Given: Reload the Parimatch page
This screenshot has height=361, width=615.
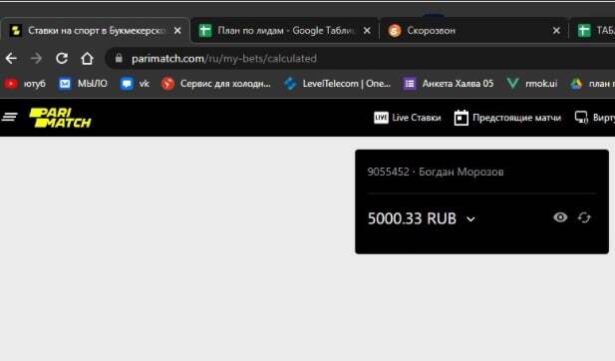Looking at the screenshot, I should (62, 59).
